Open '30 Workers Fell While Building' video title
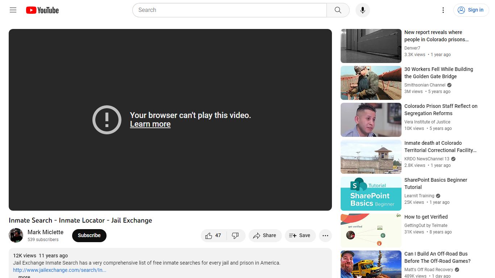Image resolution: width=495 pixels, height=278 pixels. [438, 73]
